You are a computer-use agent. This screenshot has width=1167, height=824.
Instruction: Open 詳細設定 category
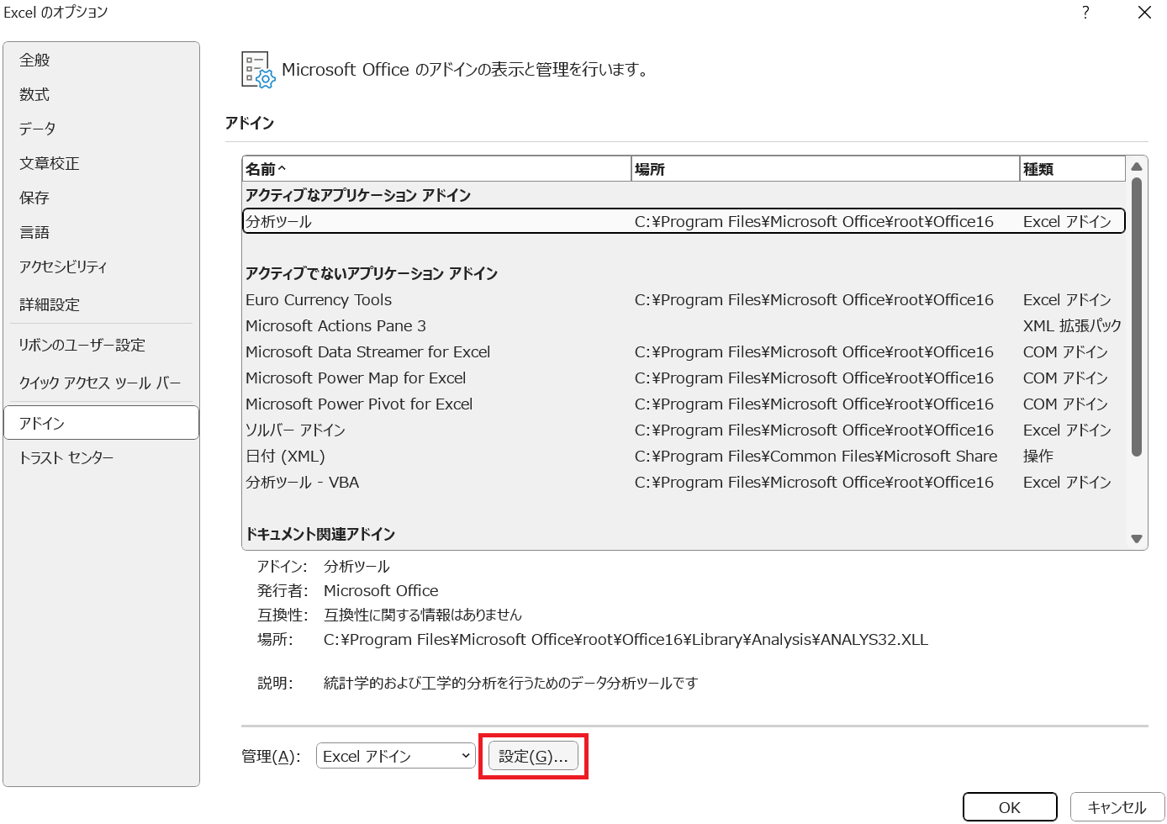(x=101, y=304)
